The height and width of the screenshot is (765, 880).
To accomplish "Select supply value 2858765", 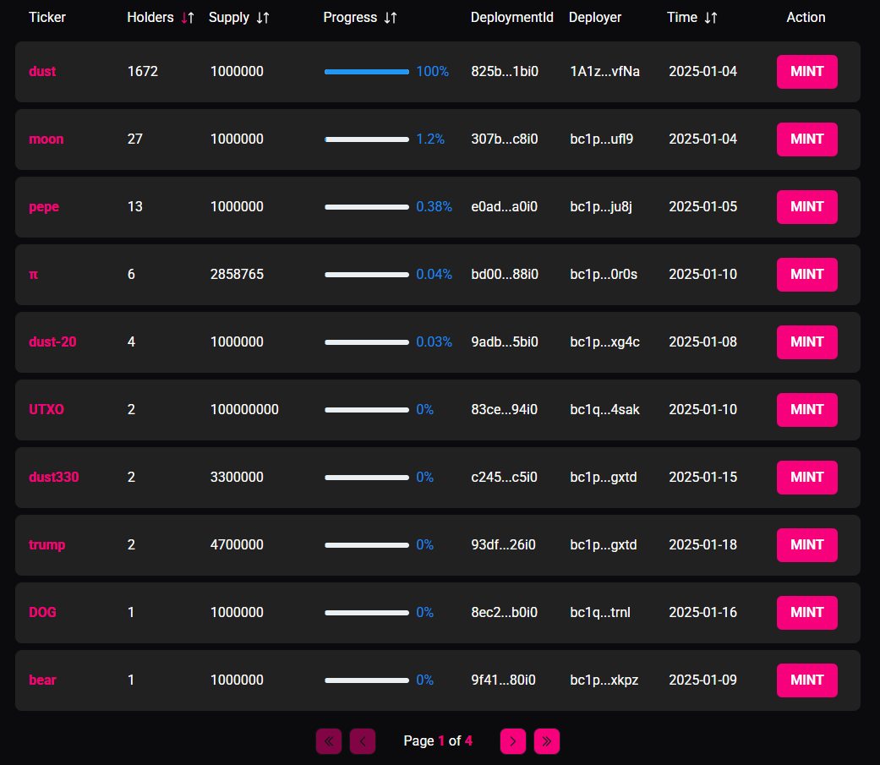I will click(237, 275).
